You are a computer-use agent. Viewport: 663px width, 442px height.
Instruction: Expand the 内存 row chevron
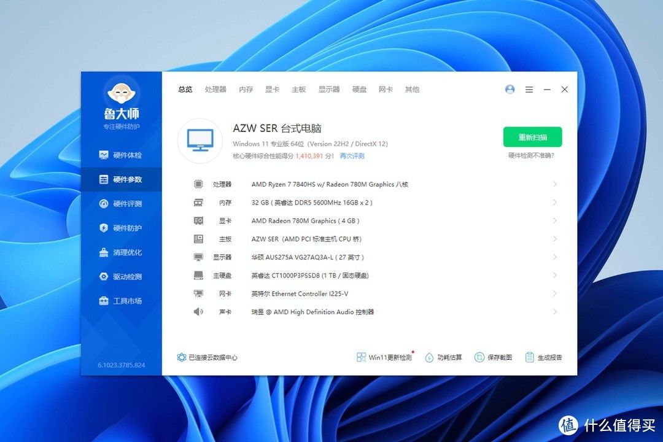coord(555,202)
